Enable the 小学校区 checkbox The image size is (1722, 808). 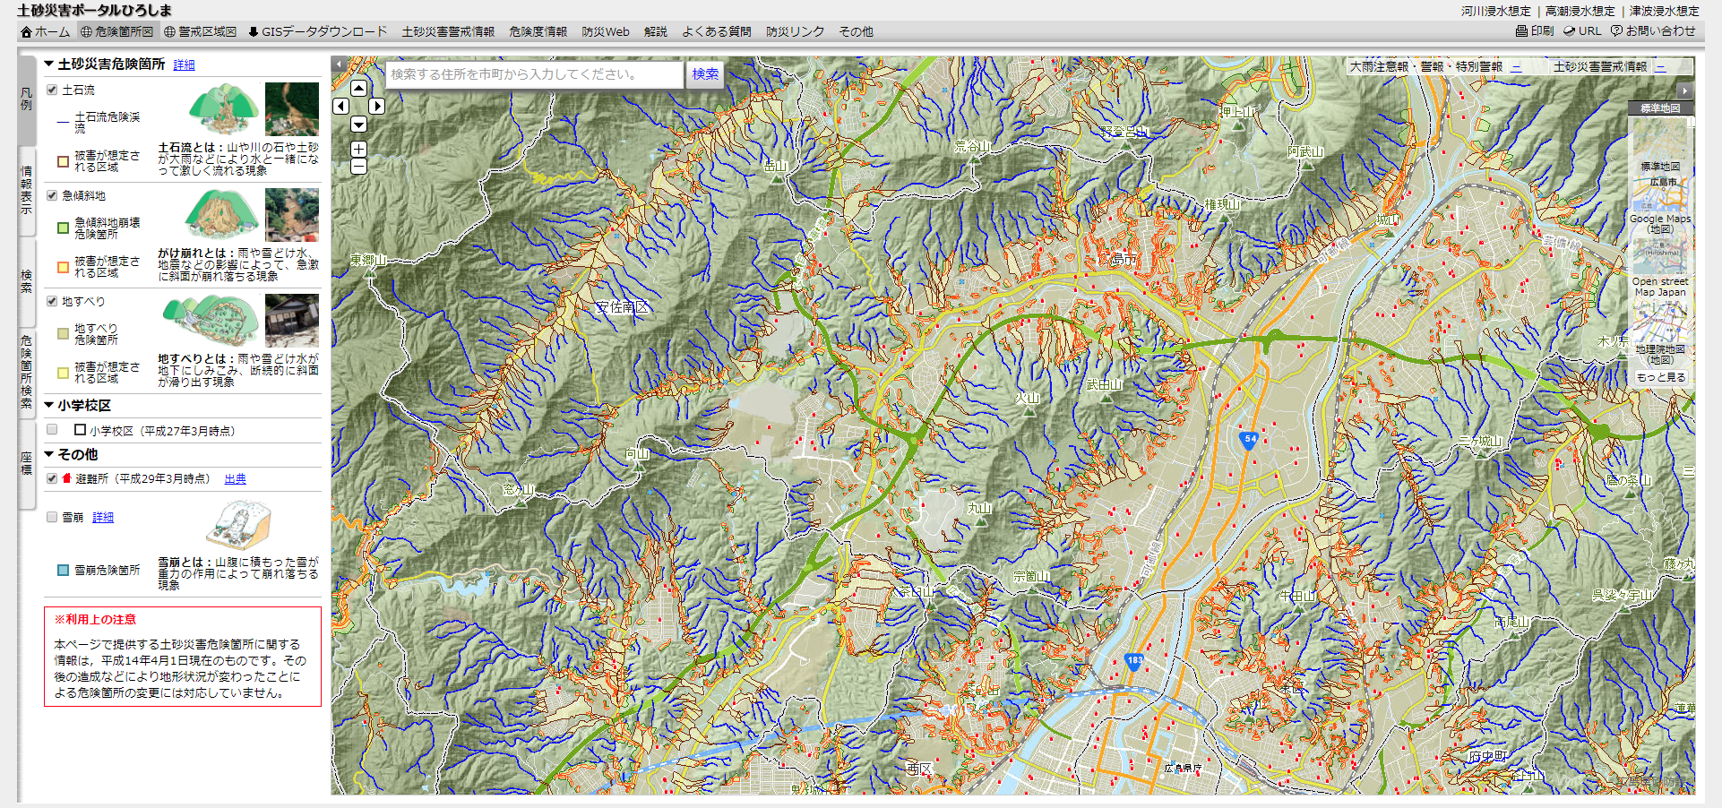coord(52,430)
